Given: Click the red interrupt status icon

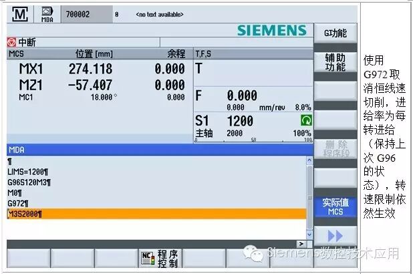Looking at the screenshot, I should pyautogui.click(x=11, y=42).
